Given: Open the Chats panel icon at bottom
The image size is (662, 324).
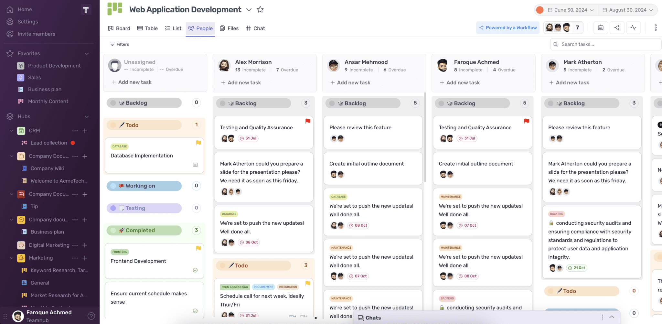Looking at the screenshot, I should point(360,318).
